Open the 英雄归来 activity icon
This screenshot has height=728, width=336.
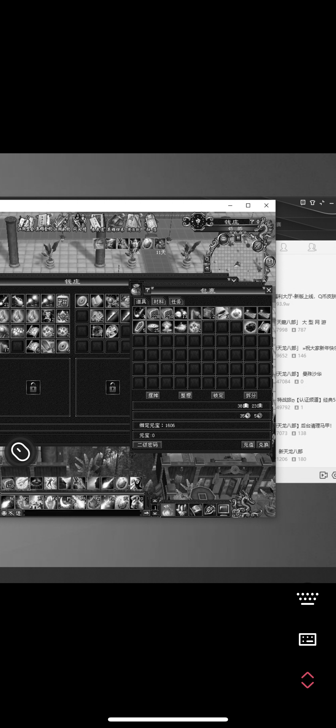pos(116,223)
